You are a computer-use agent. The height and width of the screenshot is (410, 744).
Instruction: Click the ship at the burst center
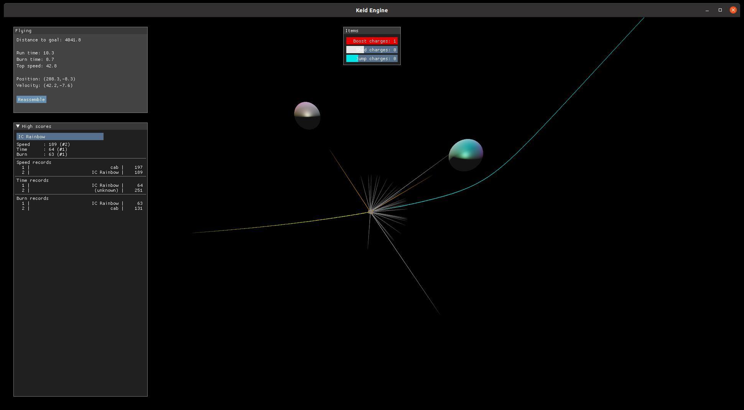pyautogui.click(x=370, y=211)
